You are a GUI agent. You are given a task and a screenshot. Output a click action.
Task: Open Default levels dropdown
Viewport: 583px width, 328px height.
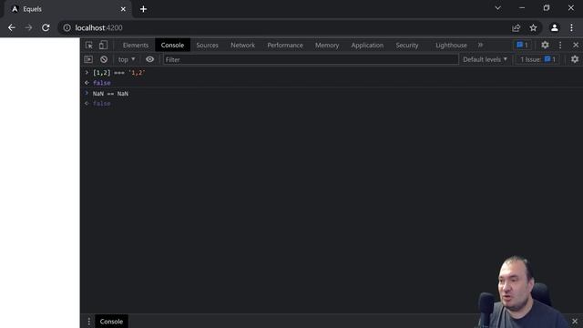(485, 59)
